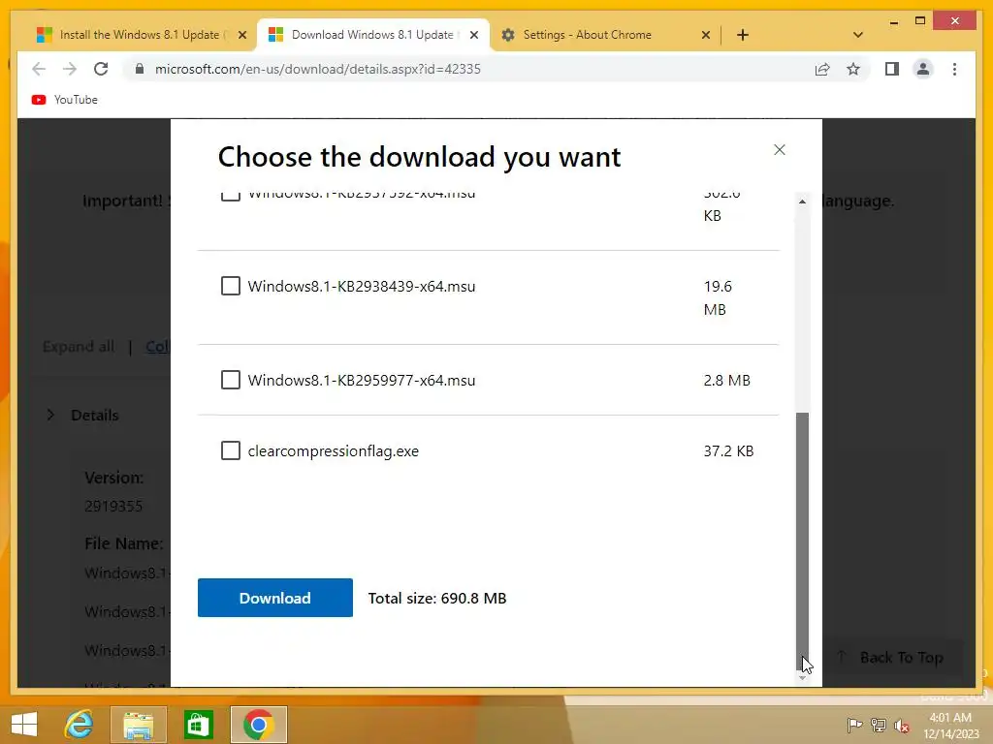Click the browser forward arrow
This screenshot has width=993, height=744.
point(70,69)
